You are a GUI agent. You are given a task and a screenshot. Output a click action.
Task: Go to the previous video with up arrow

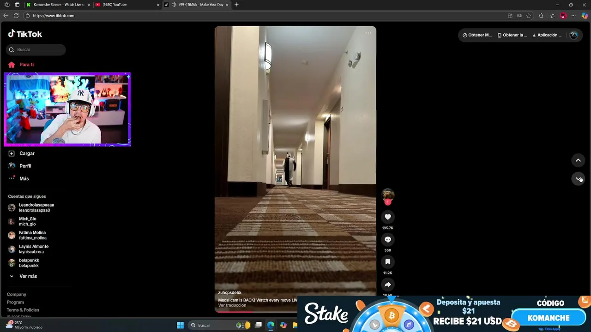pyautogui.click(x=578, y=160)
